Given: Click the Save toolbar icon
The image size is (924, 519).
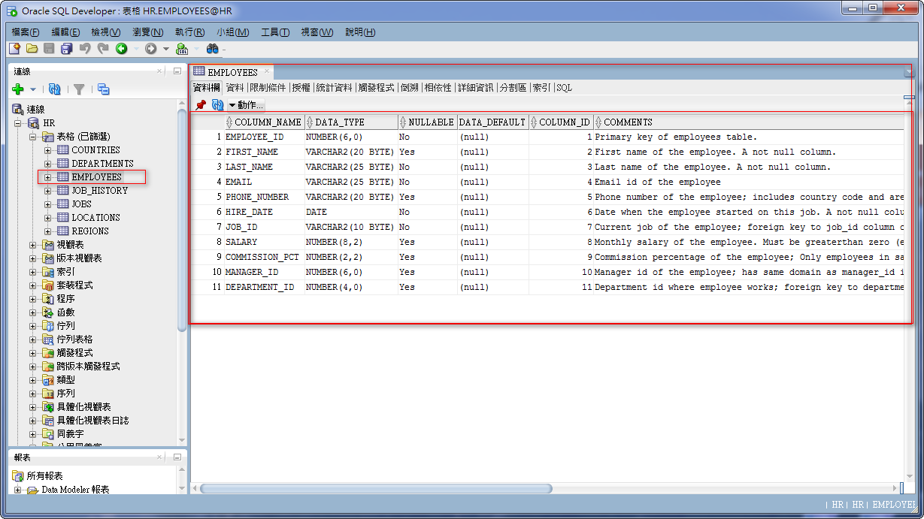Looking at the screenshot, I should (x=49, y=49).
